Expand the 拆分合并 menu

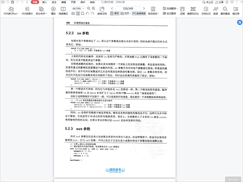point(41,11)
